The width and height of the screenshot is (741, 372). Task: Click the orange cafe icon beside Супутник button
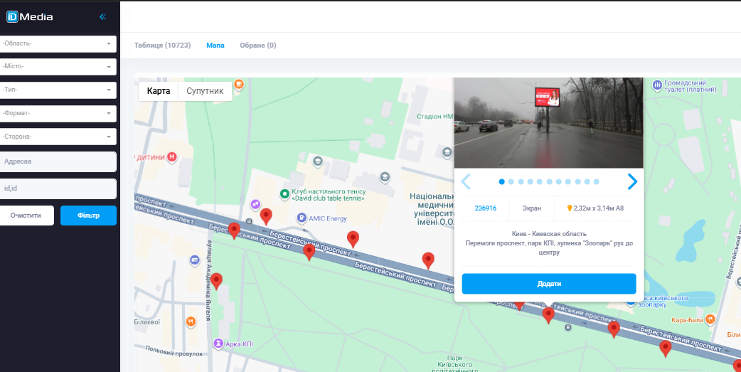click(x=239, y=84)
